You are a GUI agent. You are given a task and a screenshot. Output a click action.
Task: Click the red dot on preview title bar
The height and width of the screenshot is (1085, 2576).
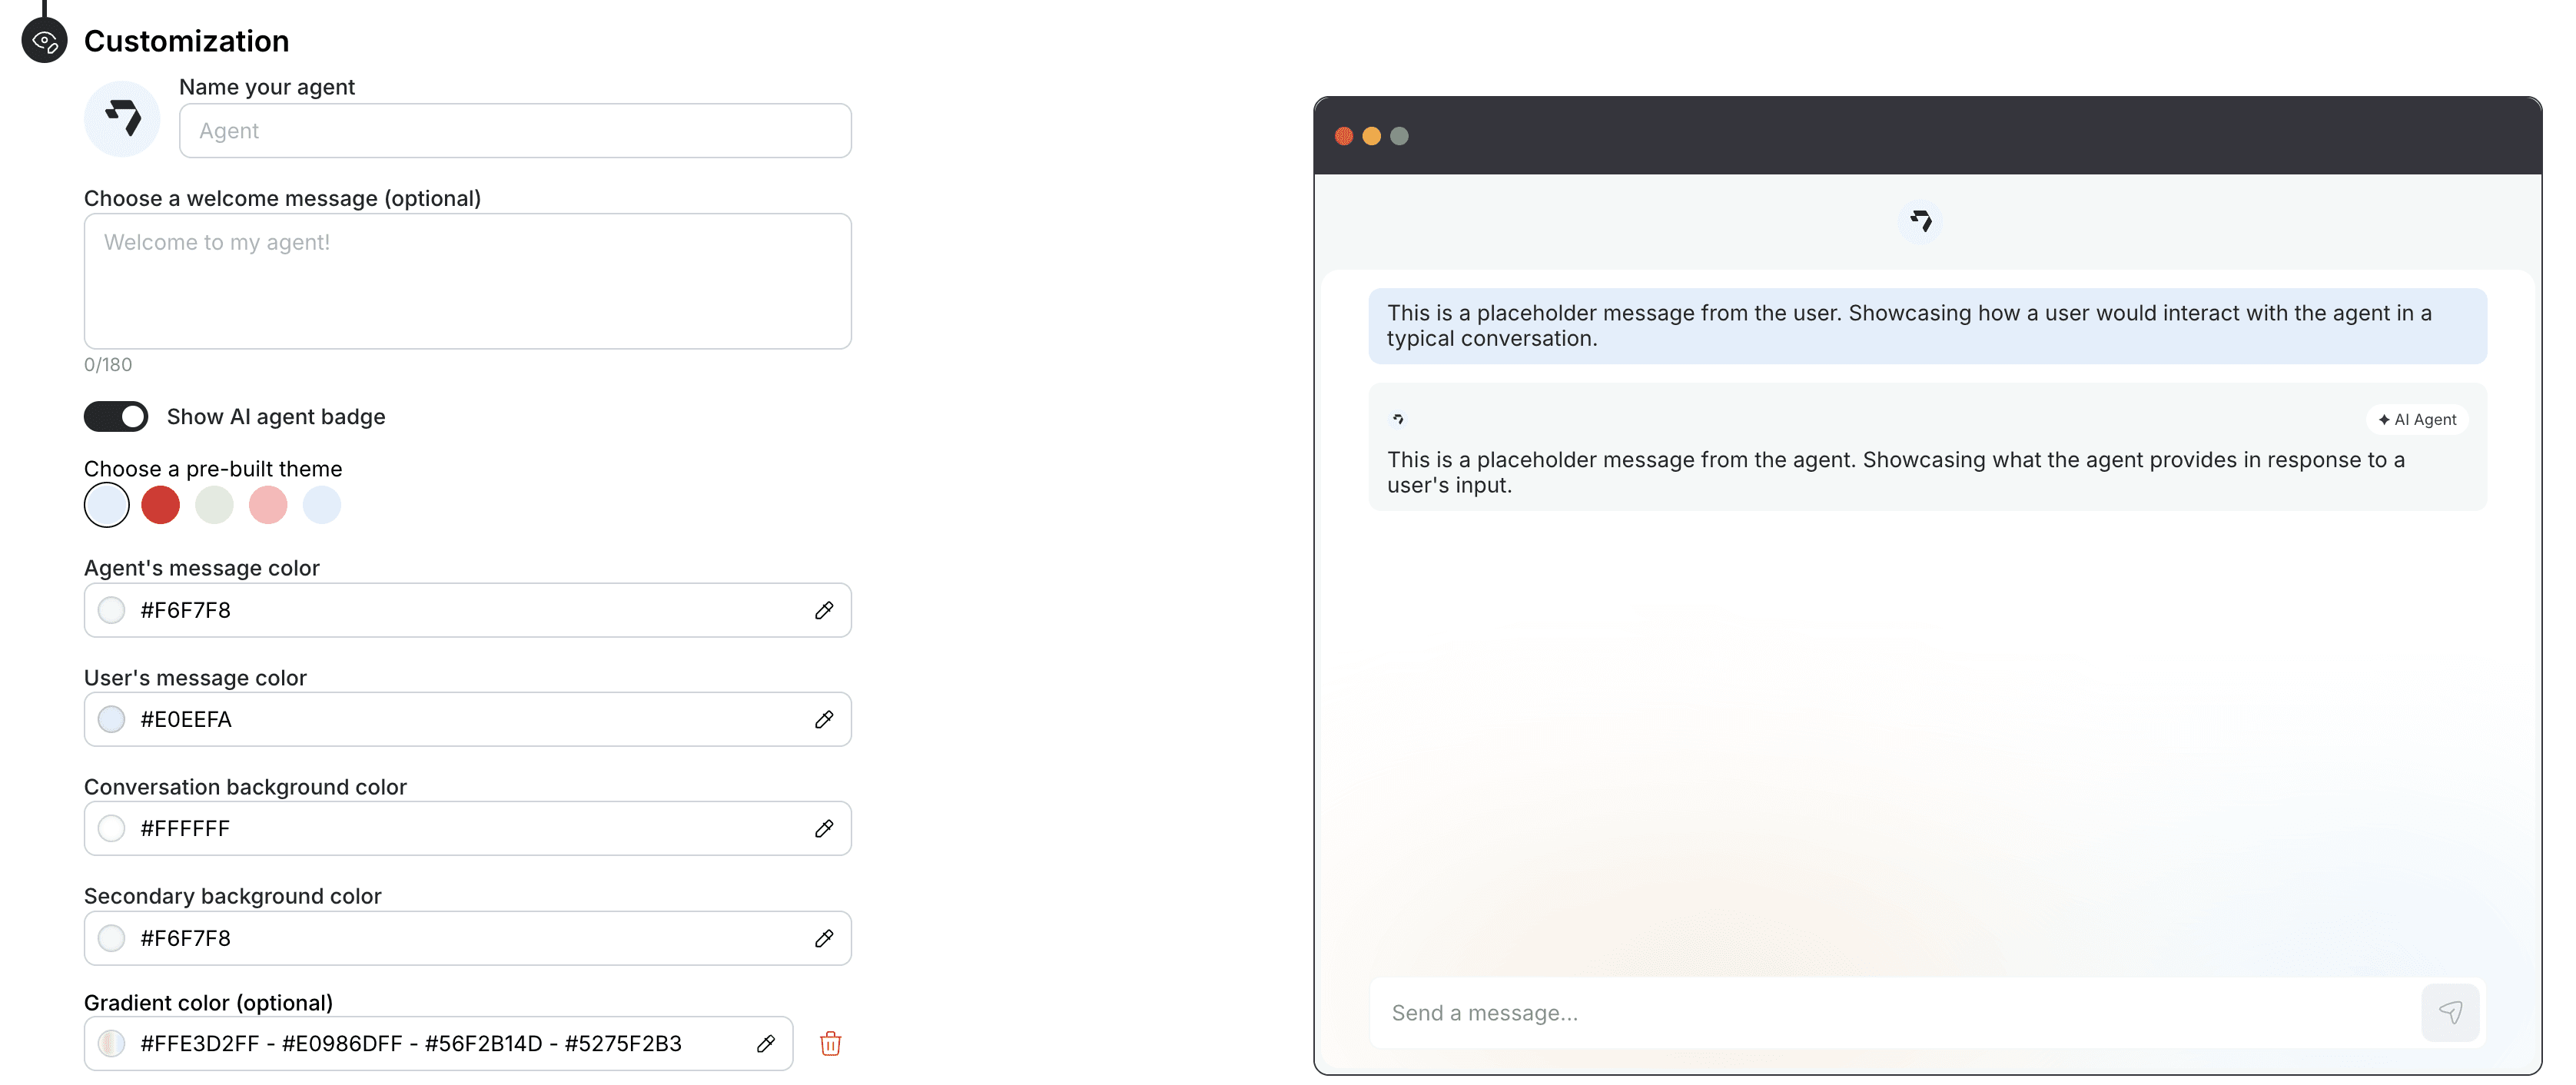[1344, 136]
